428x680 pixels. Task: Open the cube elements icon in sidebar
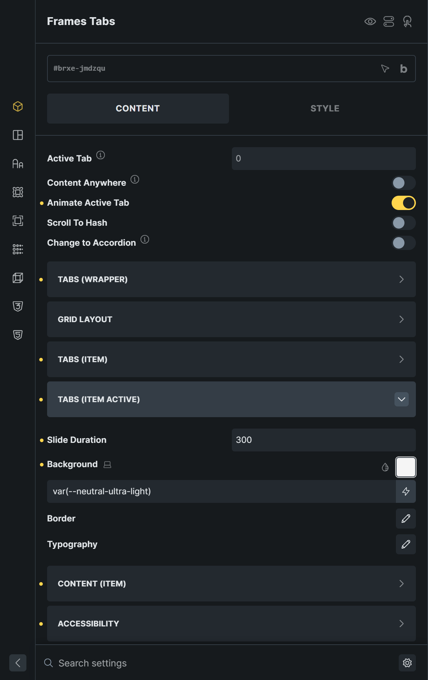click(18, 106)
